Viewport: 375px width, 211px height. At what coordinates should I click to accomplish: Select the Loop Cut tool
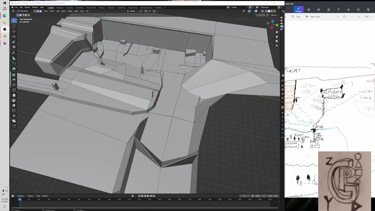coord(14,85)
